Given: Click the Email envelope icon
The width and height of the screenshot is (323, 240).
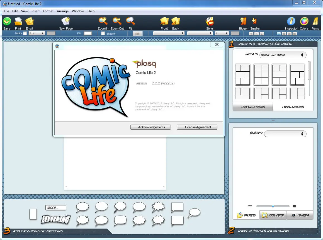Looking at the screenshot, I should [x=29, y=21].
